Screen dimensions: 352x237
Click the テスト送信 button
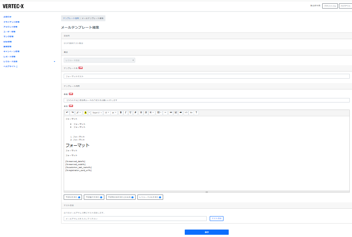click(x=216, y=218)
